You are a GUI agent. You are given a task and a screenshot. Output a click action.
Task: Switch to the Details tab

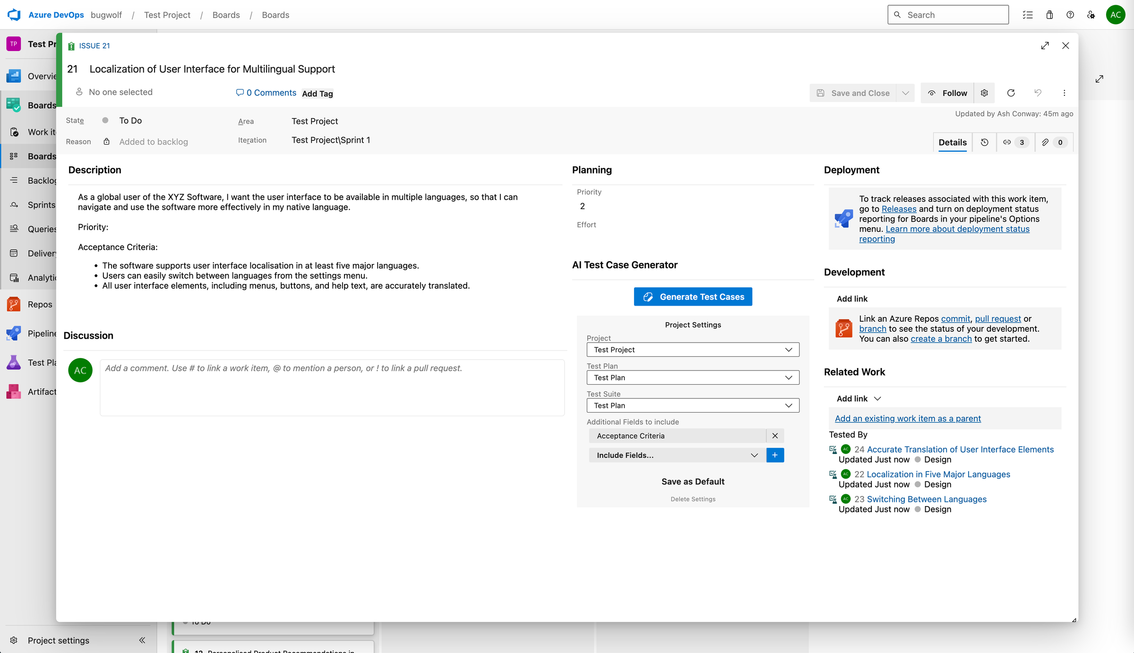(953, 142)
